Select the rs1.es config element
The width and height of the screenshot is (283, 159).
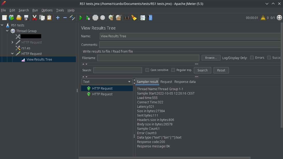(x=26, y=48)
